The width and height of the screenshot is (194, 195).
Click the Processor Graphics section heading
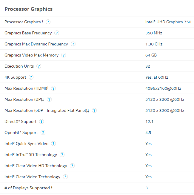pos(28,9)
